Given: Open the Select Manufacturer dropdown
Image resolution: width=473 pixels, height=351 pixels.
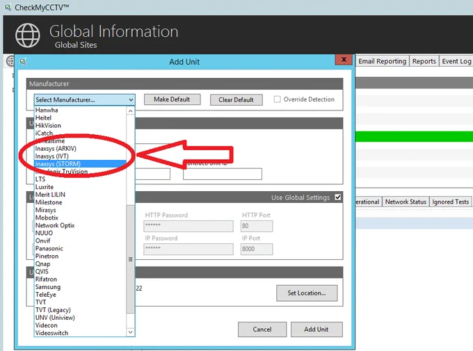Looking at the screenshot, I should (x=84, y=100).
